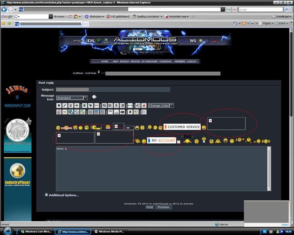Open the address bar history dropdown
The height and width of the screenshot is (235, 294).
223,10
